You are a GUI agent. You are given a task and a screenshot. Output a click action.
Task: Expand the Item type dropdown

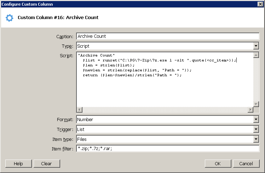pos(256,139)
